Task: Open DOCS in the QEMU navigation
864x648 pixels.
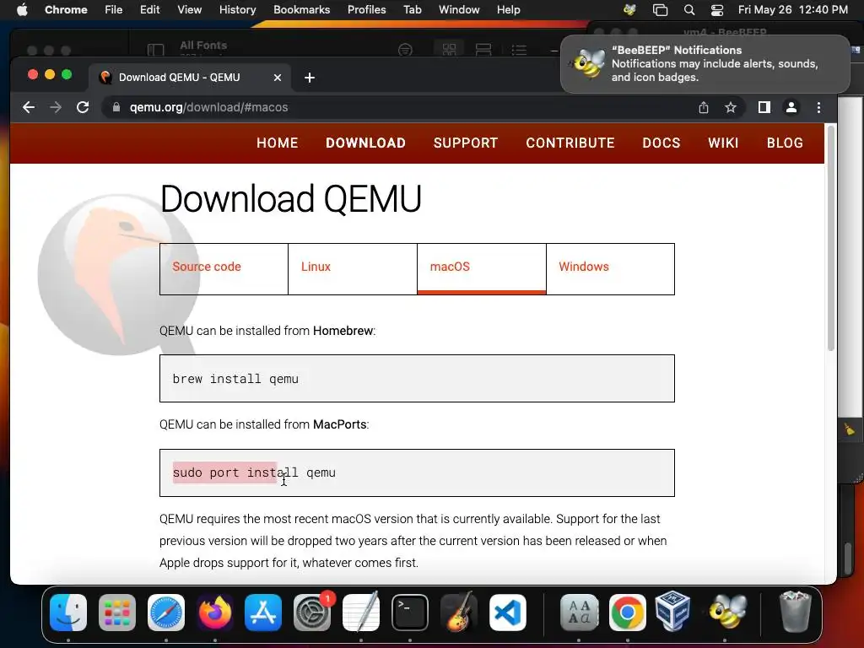Action: point(661,143)
